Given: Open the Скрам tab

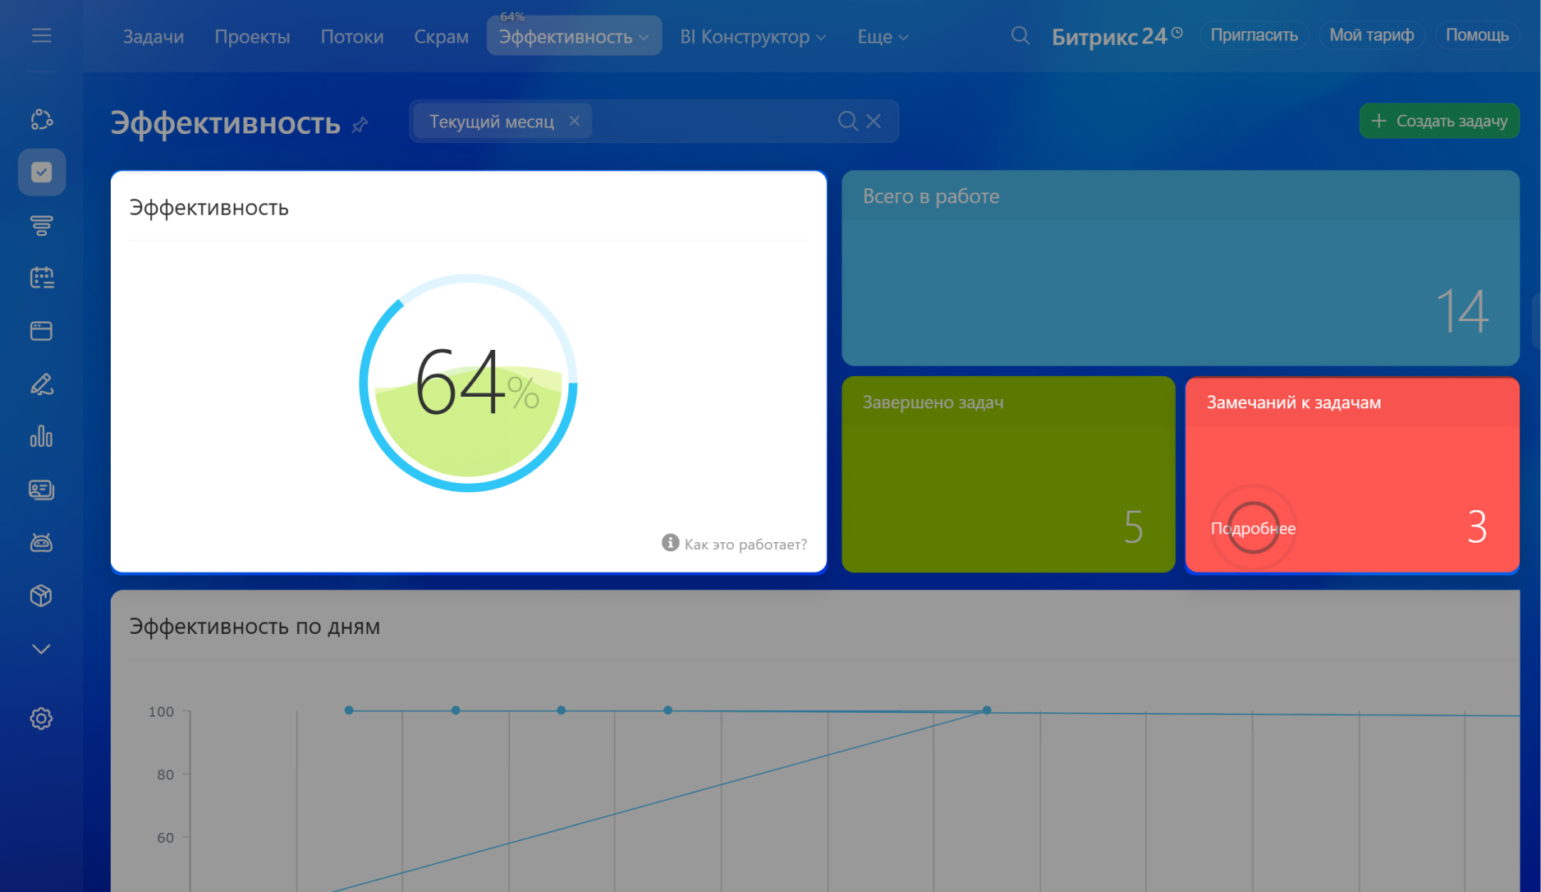Looking at the screenshot, I should (441, 37).
